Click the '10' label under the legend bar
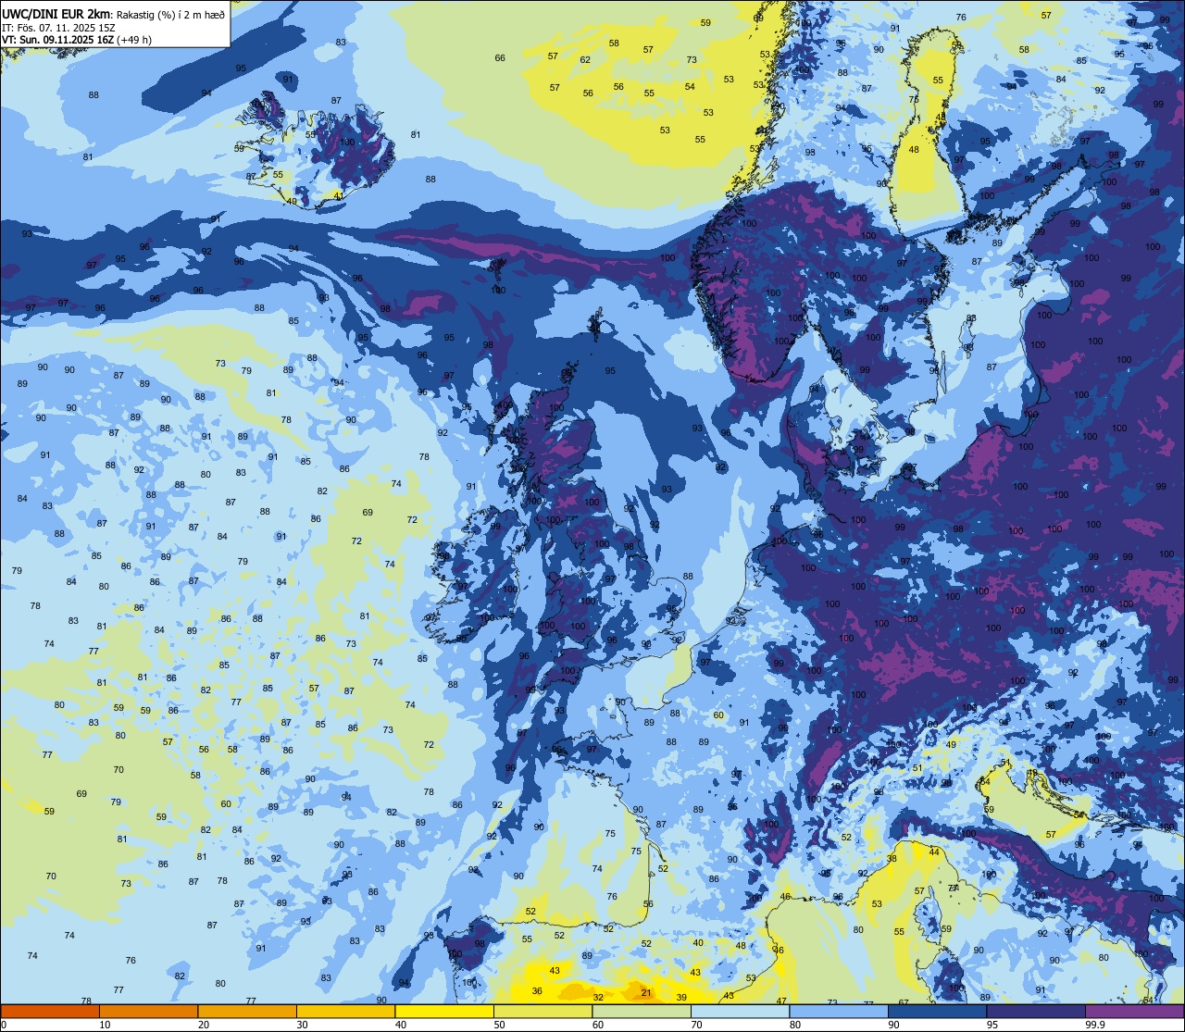Viewport: 1185px width, 1032px height. tap(105, 1025)
